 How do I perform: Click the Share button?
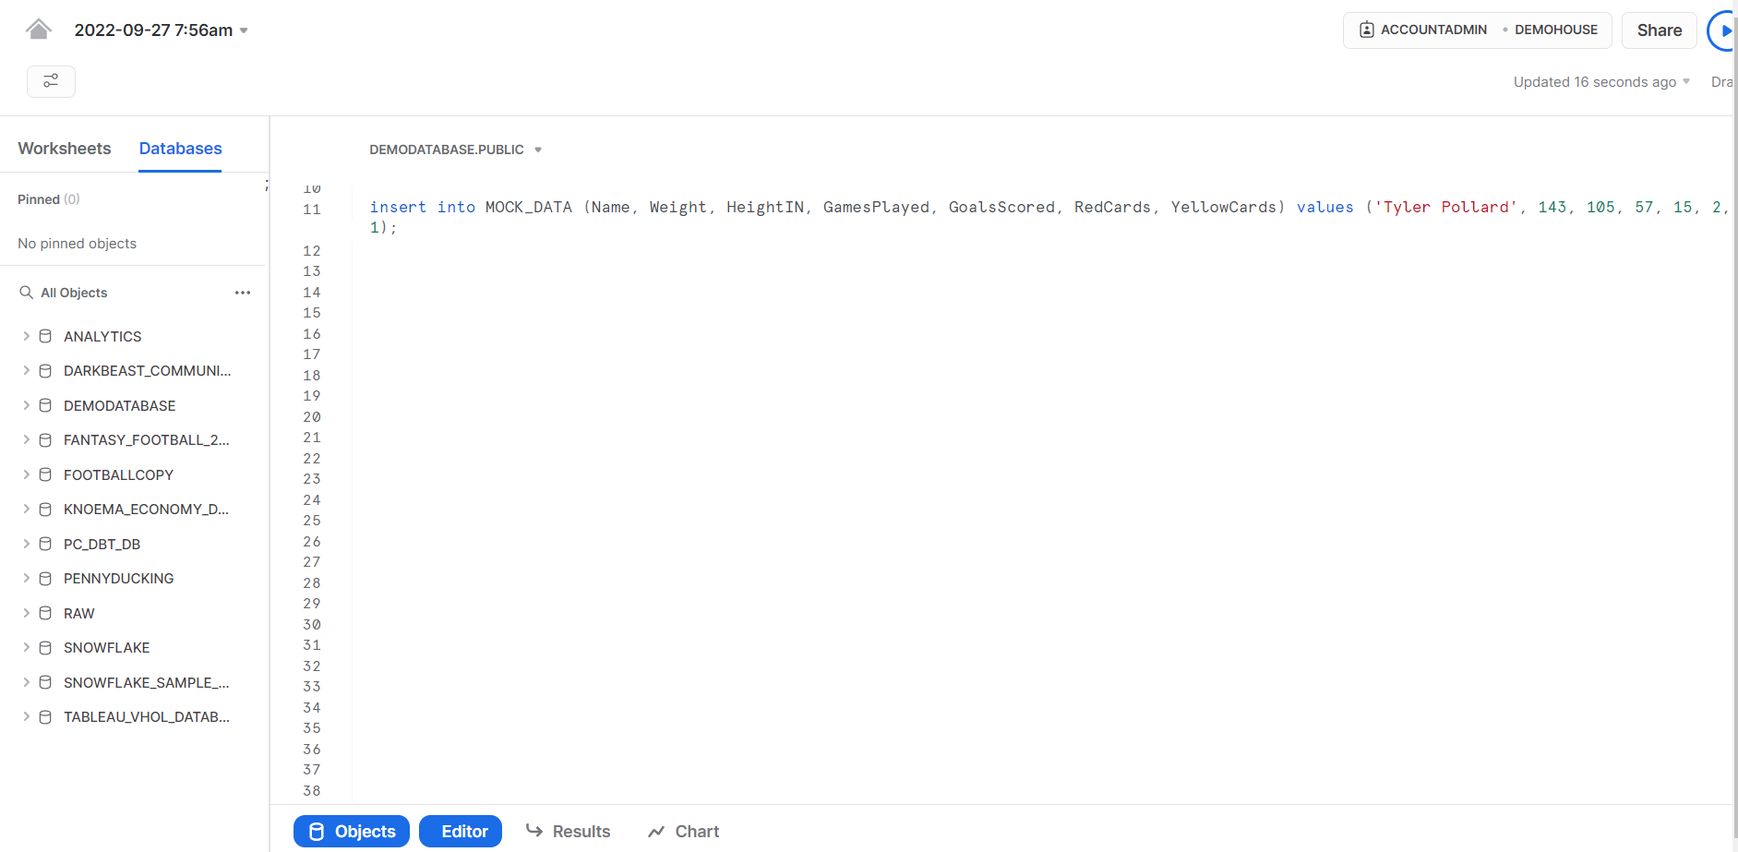click(1658, 30)
